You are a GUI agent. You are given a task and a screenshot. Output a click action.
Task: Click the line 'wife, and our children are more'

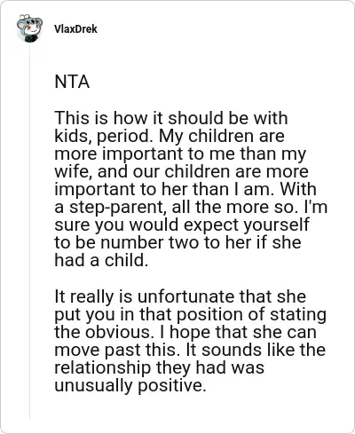click(181, 171)
